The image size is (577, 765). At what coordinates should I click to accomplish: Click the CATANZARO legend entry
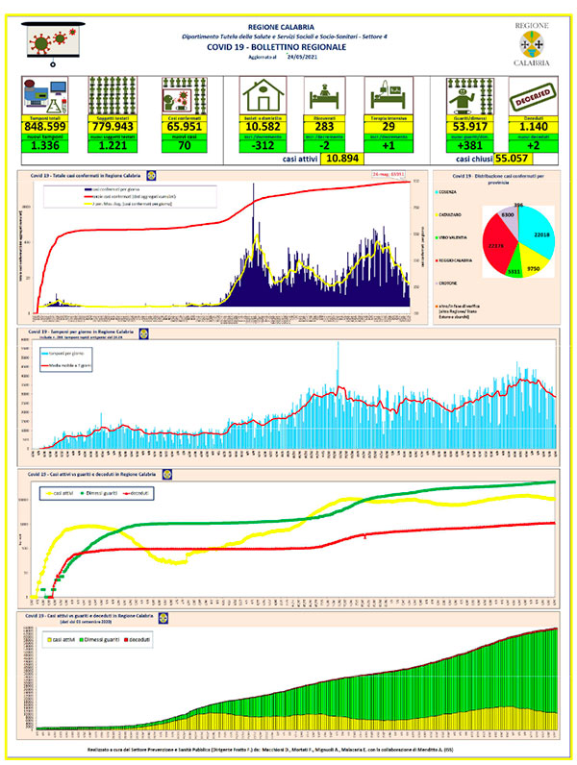click(x=447, y=214)
